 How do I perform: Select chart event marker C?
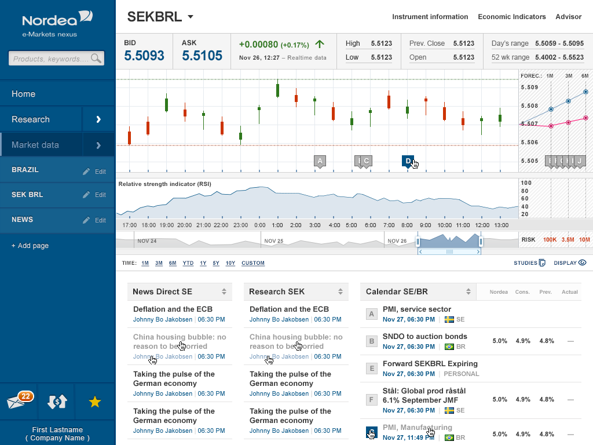367,161
